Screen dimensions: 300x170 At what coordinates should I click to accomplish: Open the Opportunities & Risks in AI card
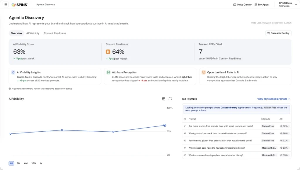[245, 76]
